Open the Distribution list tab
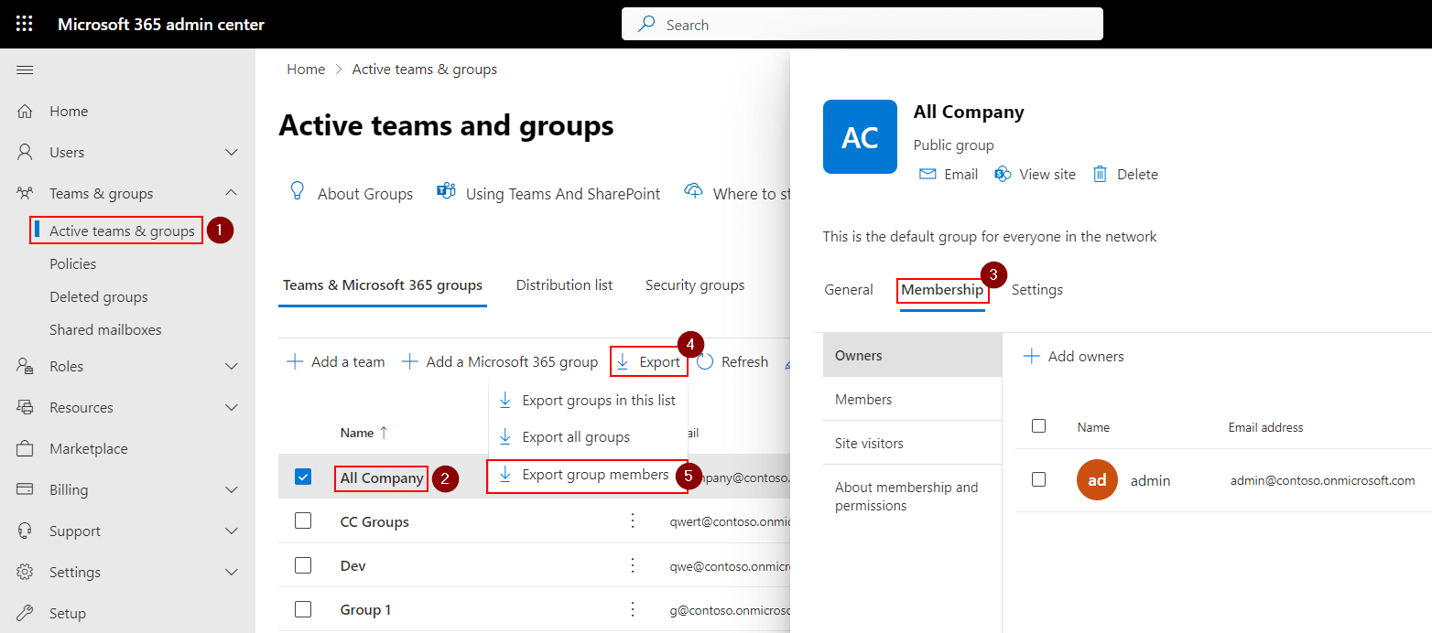Viewport: 1432px width, 633px height. point(563,284)
